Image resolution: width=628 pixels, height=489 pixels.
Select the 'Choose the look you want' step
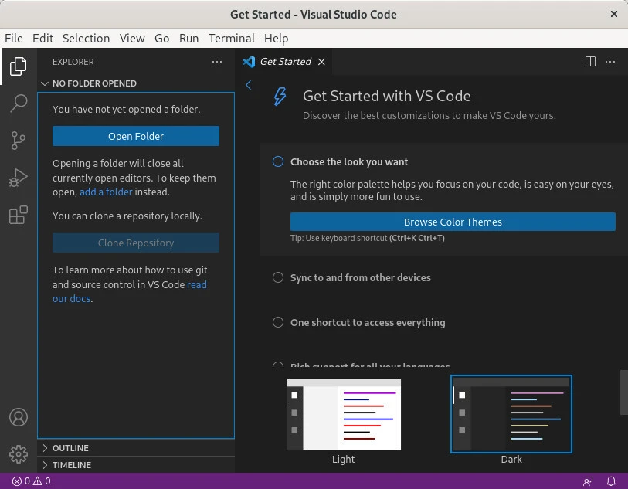coord(349,162)
